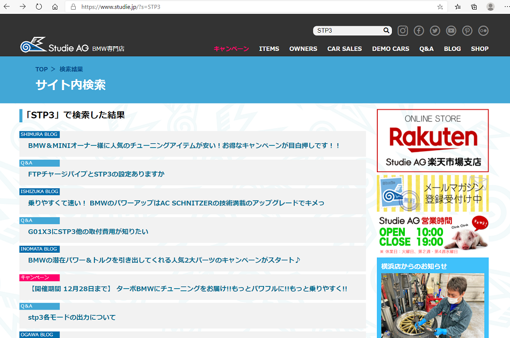Open the favorites list icon

[457, 6]
